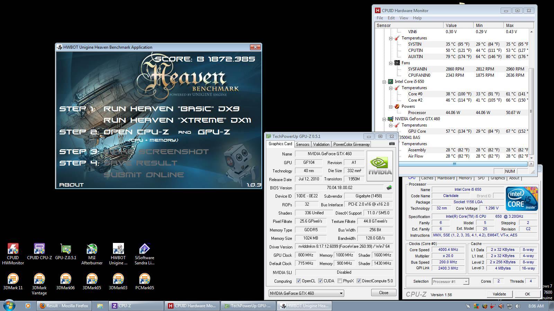Launch HWBOT Unigine desktop shortcut
The height and width of the screenshot is (311, 554).
coord(118,254)
